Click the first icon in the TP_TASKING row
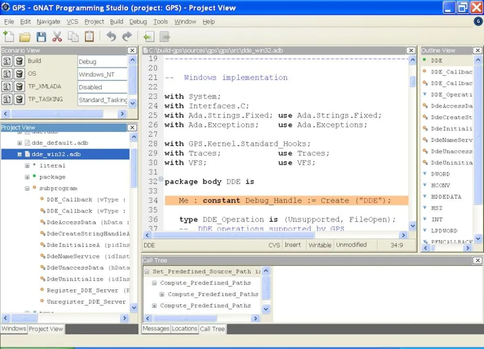 (x=7, y=99)
